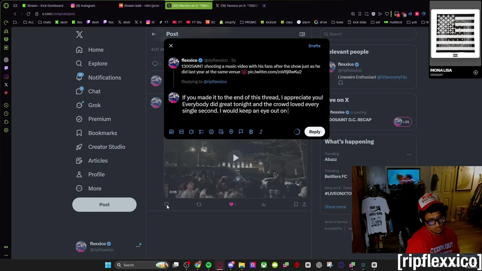Open the Grok enhance icon in the composer
Viewport: 482px width, 271px height.
point(191,132)
